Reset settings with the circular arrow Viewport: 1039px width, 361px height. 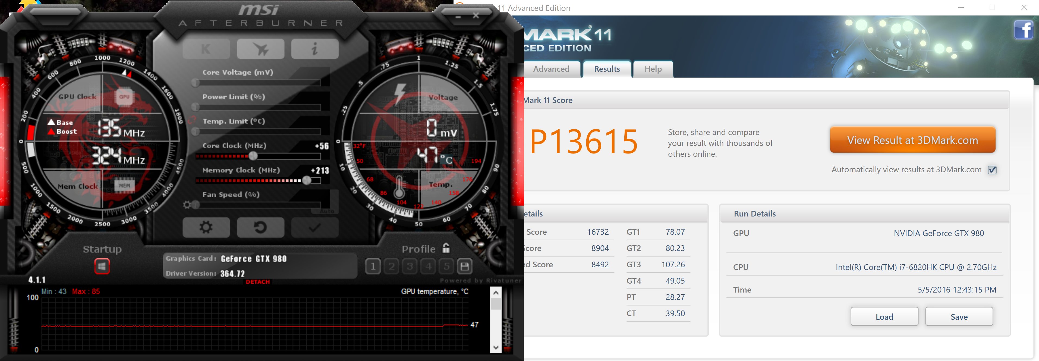coord(260,227)
